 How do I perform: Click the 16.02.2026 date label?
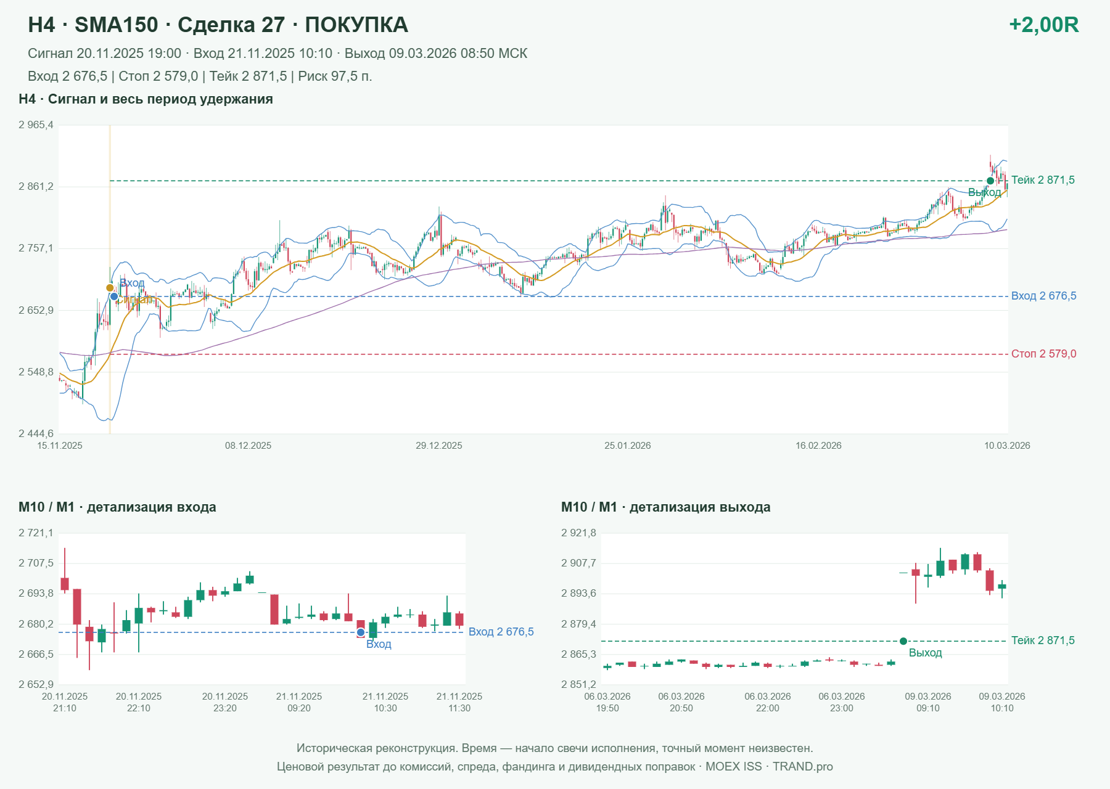click(x=818, y=446)
